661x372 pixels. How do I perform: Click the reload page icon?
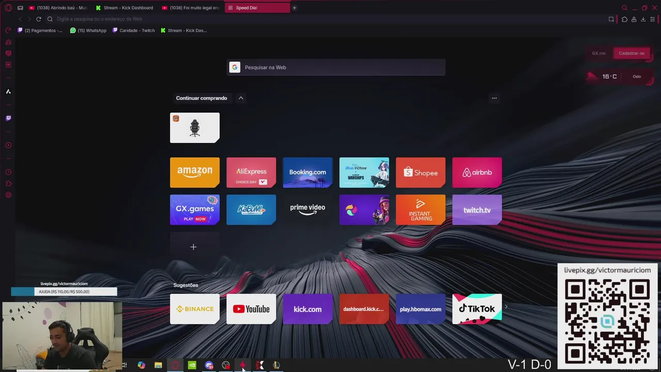coord(38,19)
